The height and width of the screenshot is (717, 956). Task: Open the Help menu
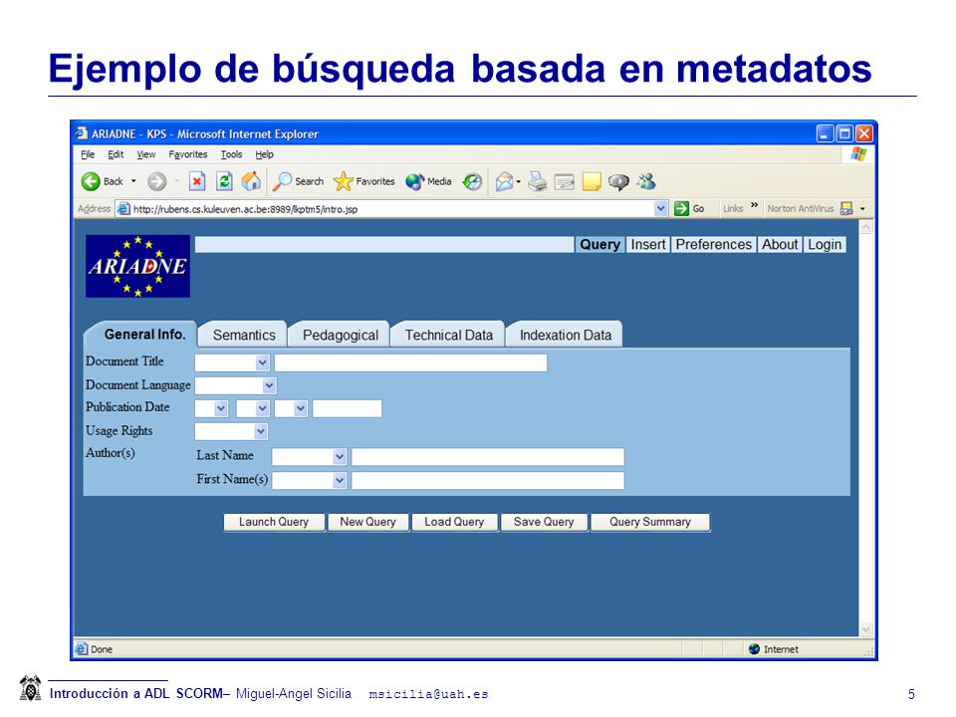[264, 154]
